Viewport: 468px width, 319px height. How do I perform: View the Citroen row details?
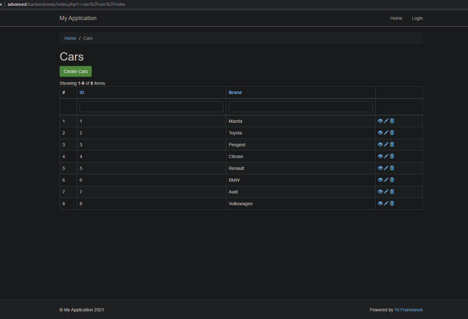point(380,156)
